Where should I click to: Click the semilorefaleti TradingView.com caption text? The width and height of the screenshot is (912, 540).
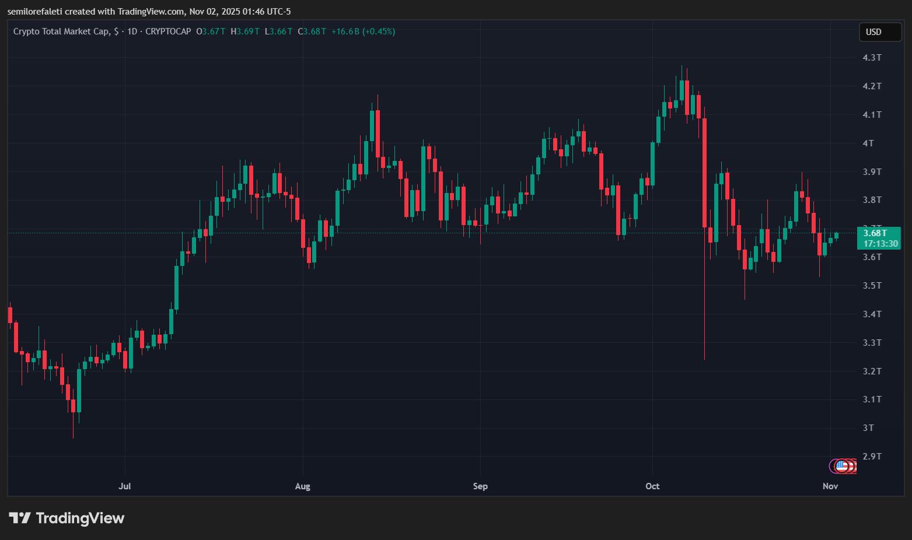pos(149,12)
